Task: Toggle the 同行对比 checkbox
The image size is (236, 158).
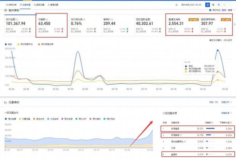Action: (x=210, y=10)
